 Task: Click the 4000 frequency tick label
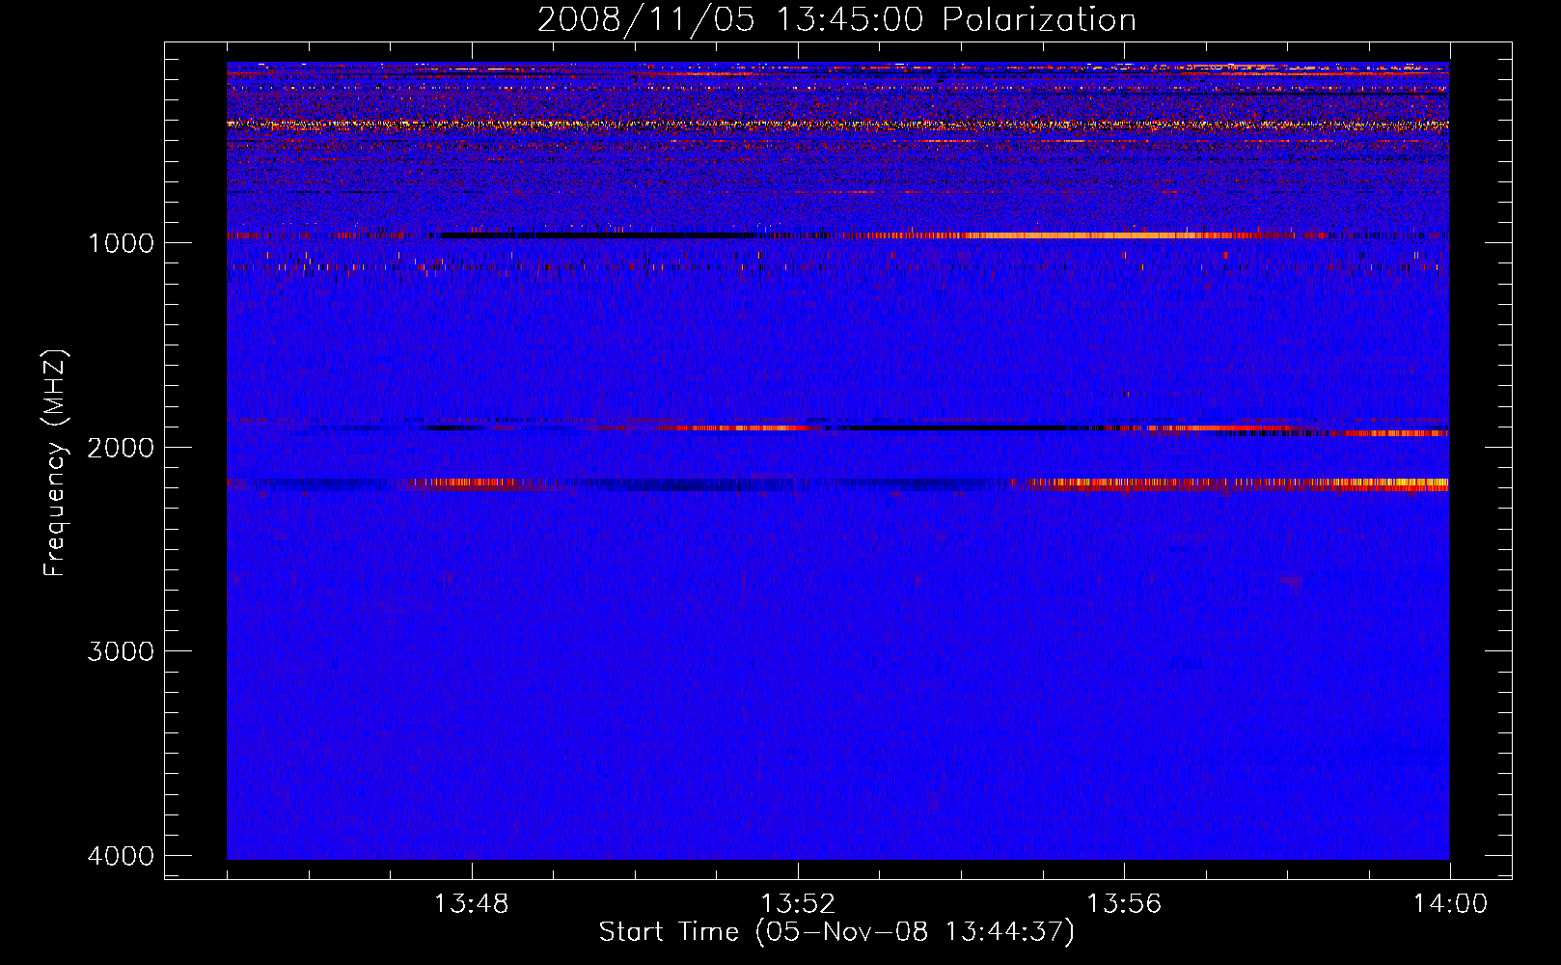(x=121, y=856)
